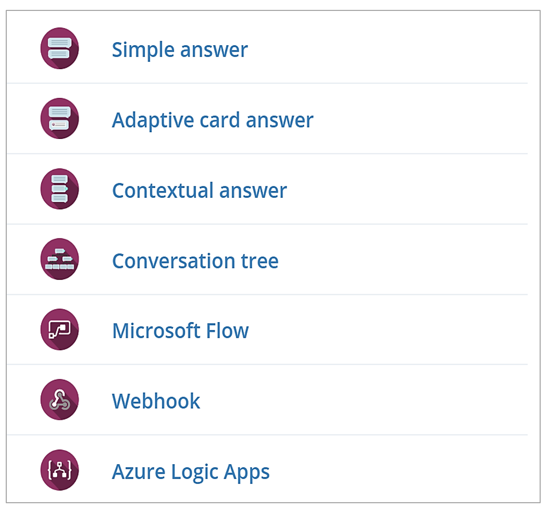Image resolution: width=549 pixels, height=510 pixels.
Task: Open the "Adaptive card answer" text link
Action: [213, 120]
